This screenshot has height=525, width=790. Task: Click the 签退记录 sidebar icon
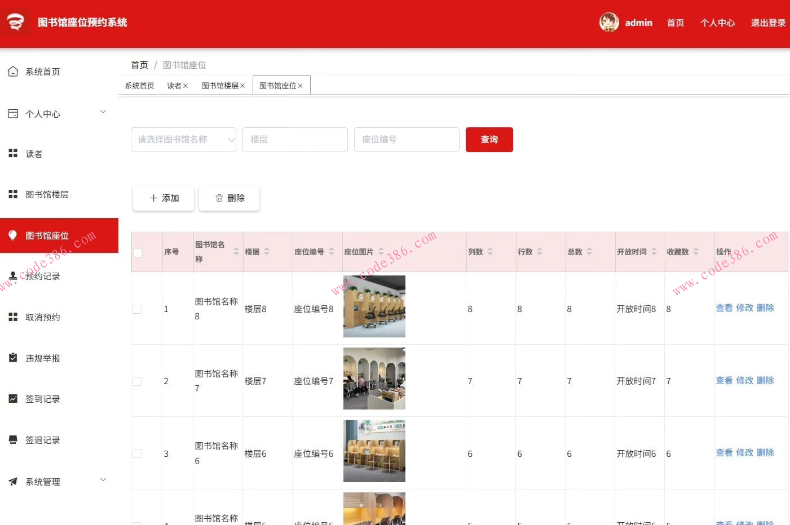click(12, 440)
